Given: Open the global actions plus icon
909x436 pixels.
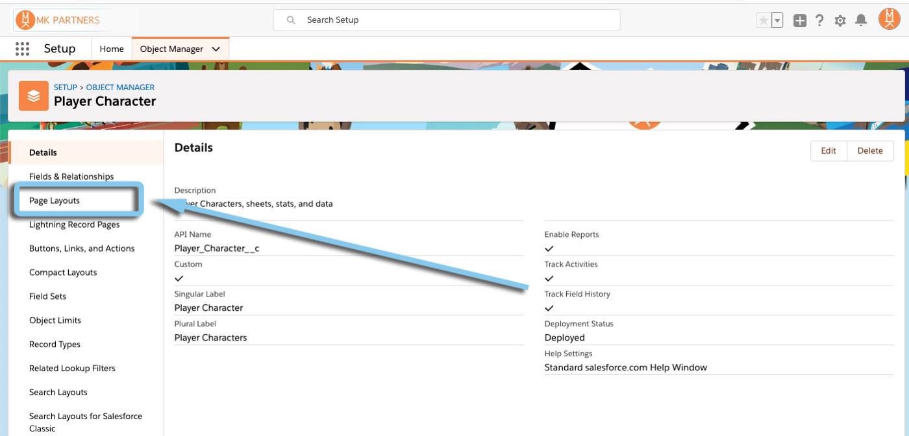Looking at the screenshot, I should coord(800,20).
